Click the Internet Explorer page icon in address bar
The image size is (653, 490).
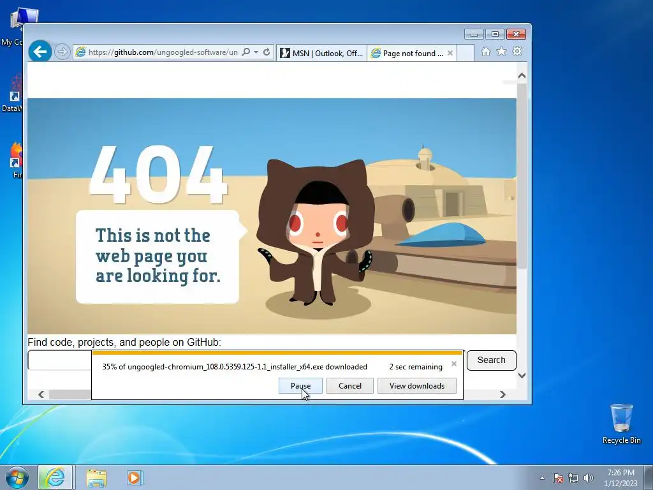point(80,52)
